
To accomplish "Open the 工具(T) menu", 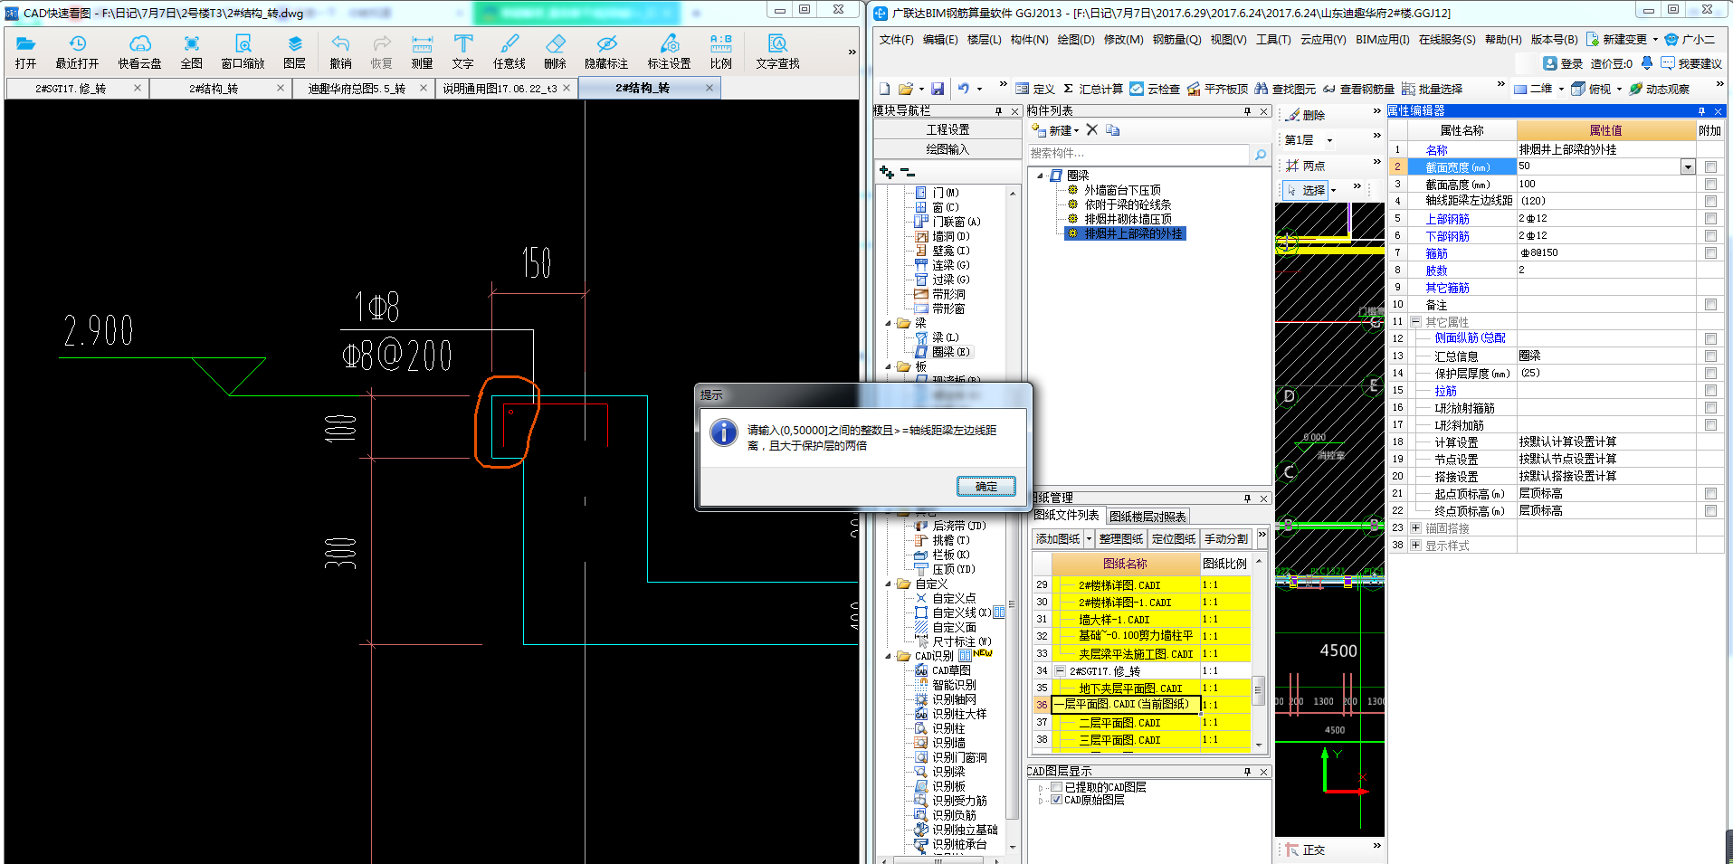I will pos(1273,40).
